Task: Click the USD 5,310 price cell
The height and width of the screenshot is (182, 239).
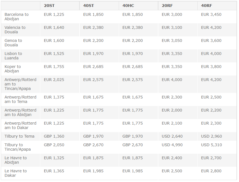Action: tap(211, 145)
